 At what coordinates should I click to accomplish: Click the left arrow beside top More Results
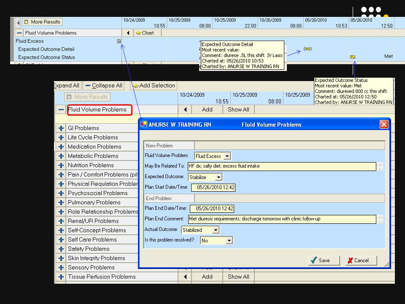click(18, 22)
